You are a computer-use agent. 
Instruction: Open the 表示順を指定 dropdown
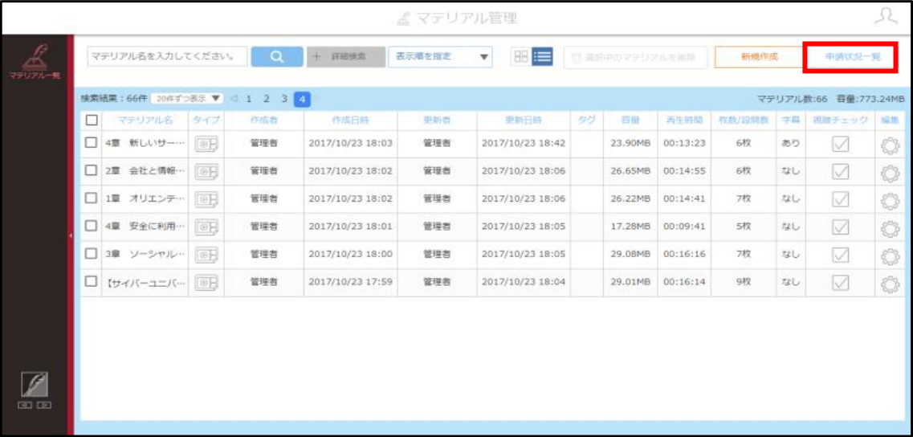[x=440, y=56]
